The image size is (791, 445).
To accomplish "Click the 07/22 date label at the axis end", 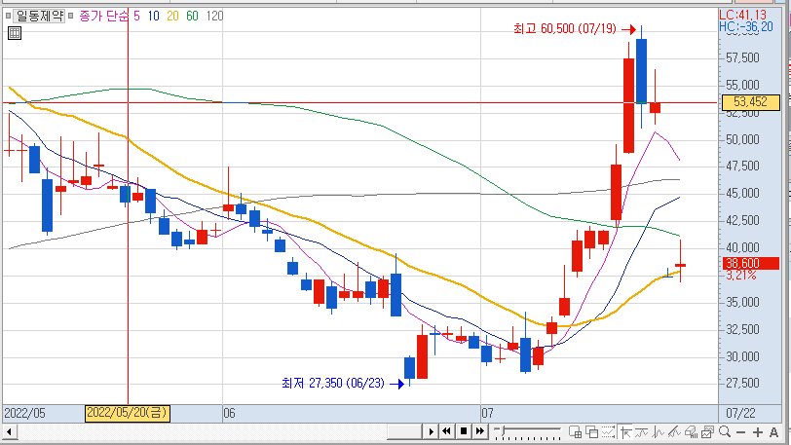I will click(740, 414).
